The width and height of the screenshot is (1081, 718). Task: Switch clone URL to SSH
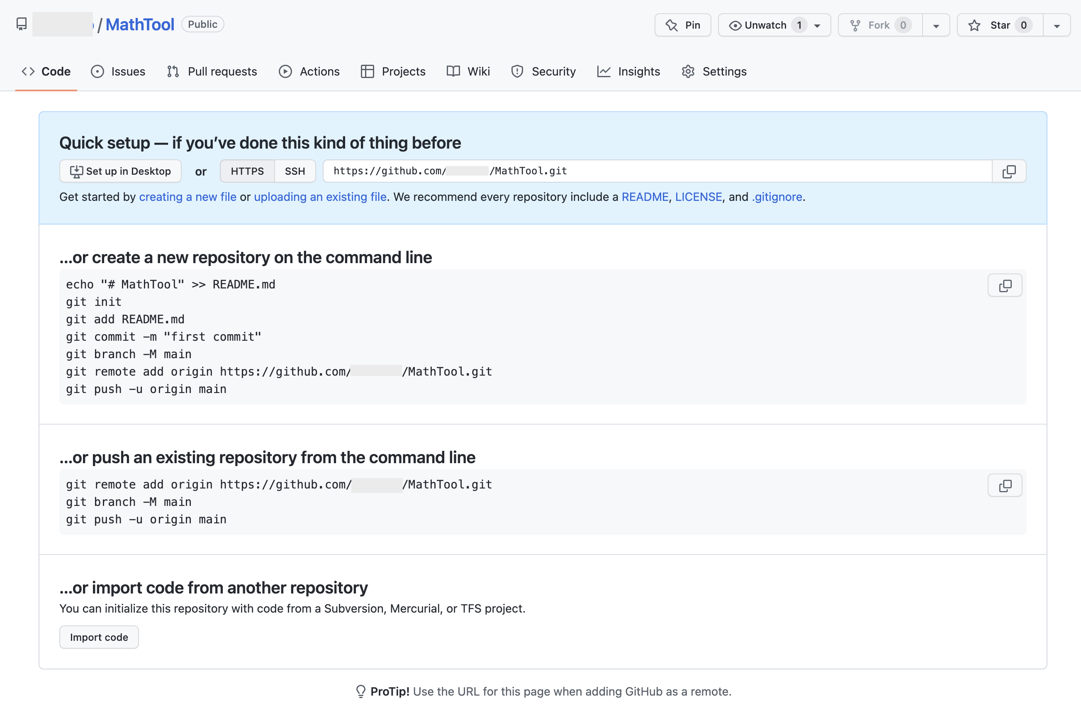point(295,171)
